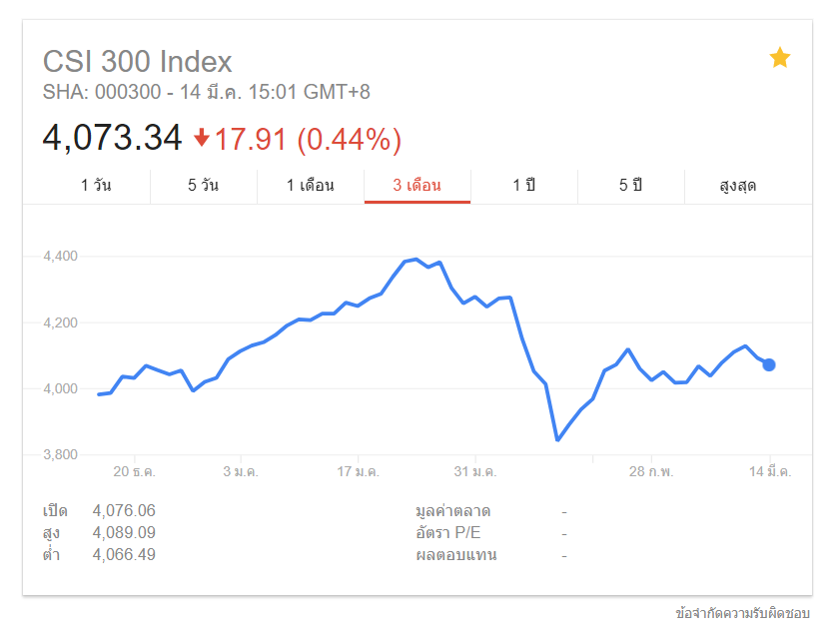The width and height of the screenshot is (839, 635).
Task: Click the chart's highest peak point
Action: coord(416,259)
